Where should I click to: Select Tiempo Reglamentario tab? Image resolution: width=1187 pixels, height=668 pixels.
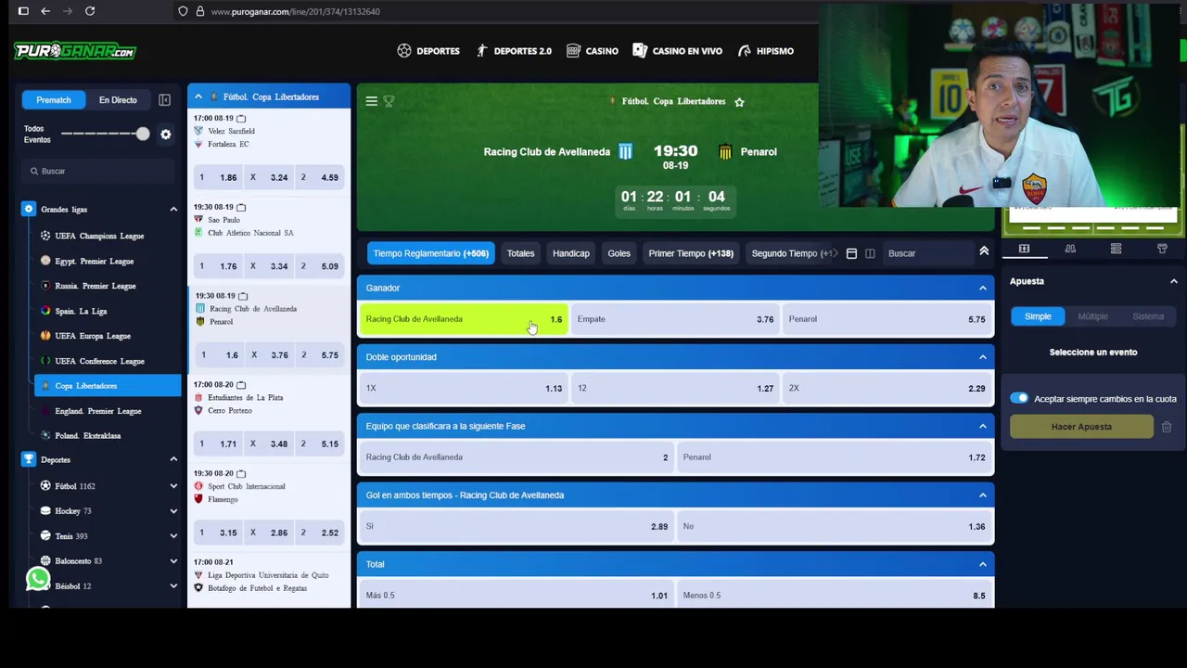[431, 253]
